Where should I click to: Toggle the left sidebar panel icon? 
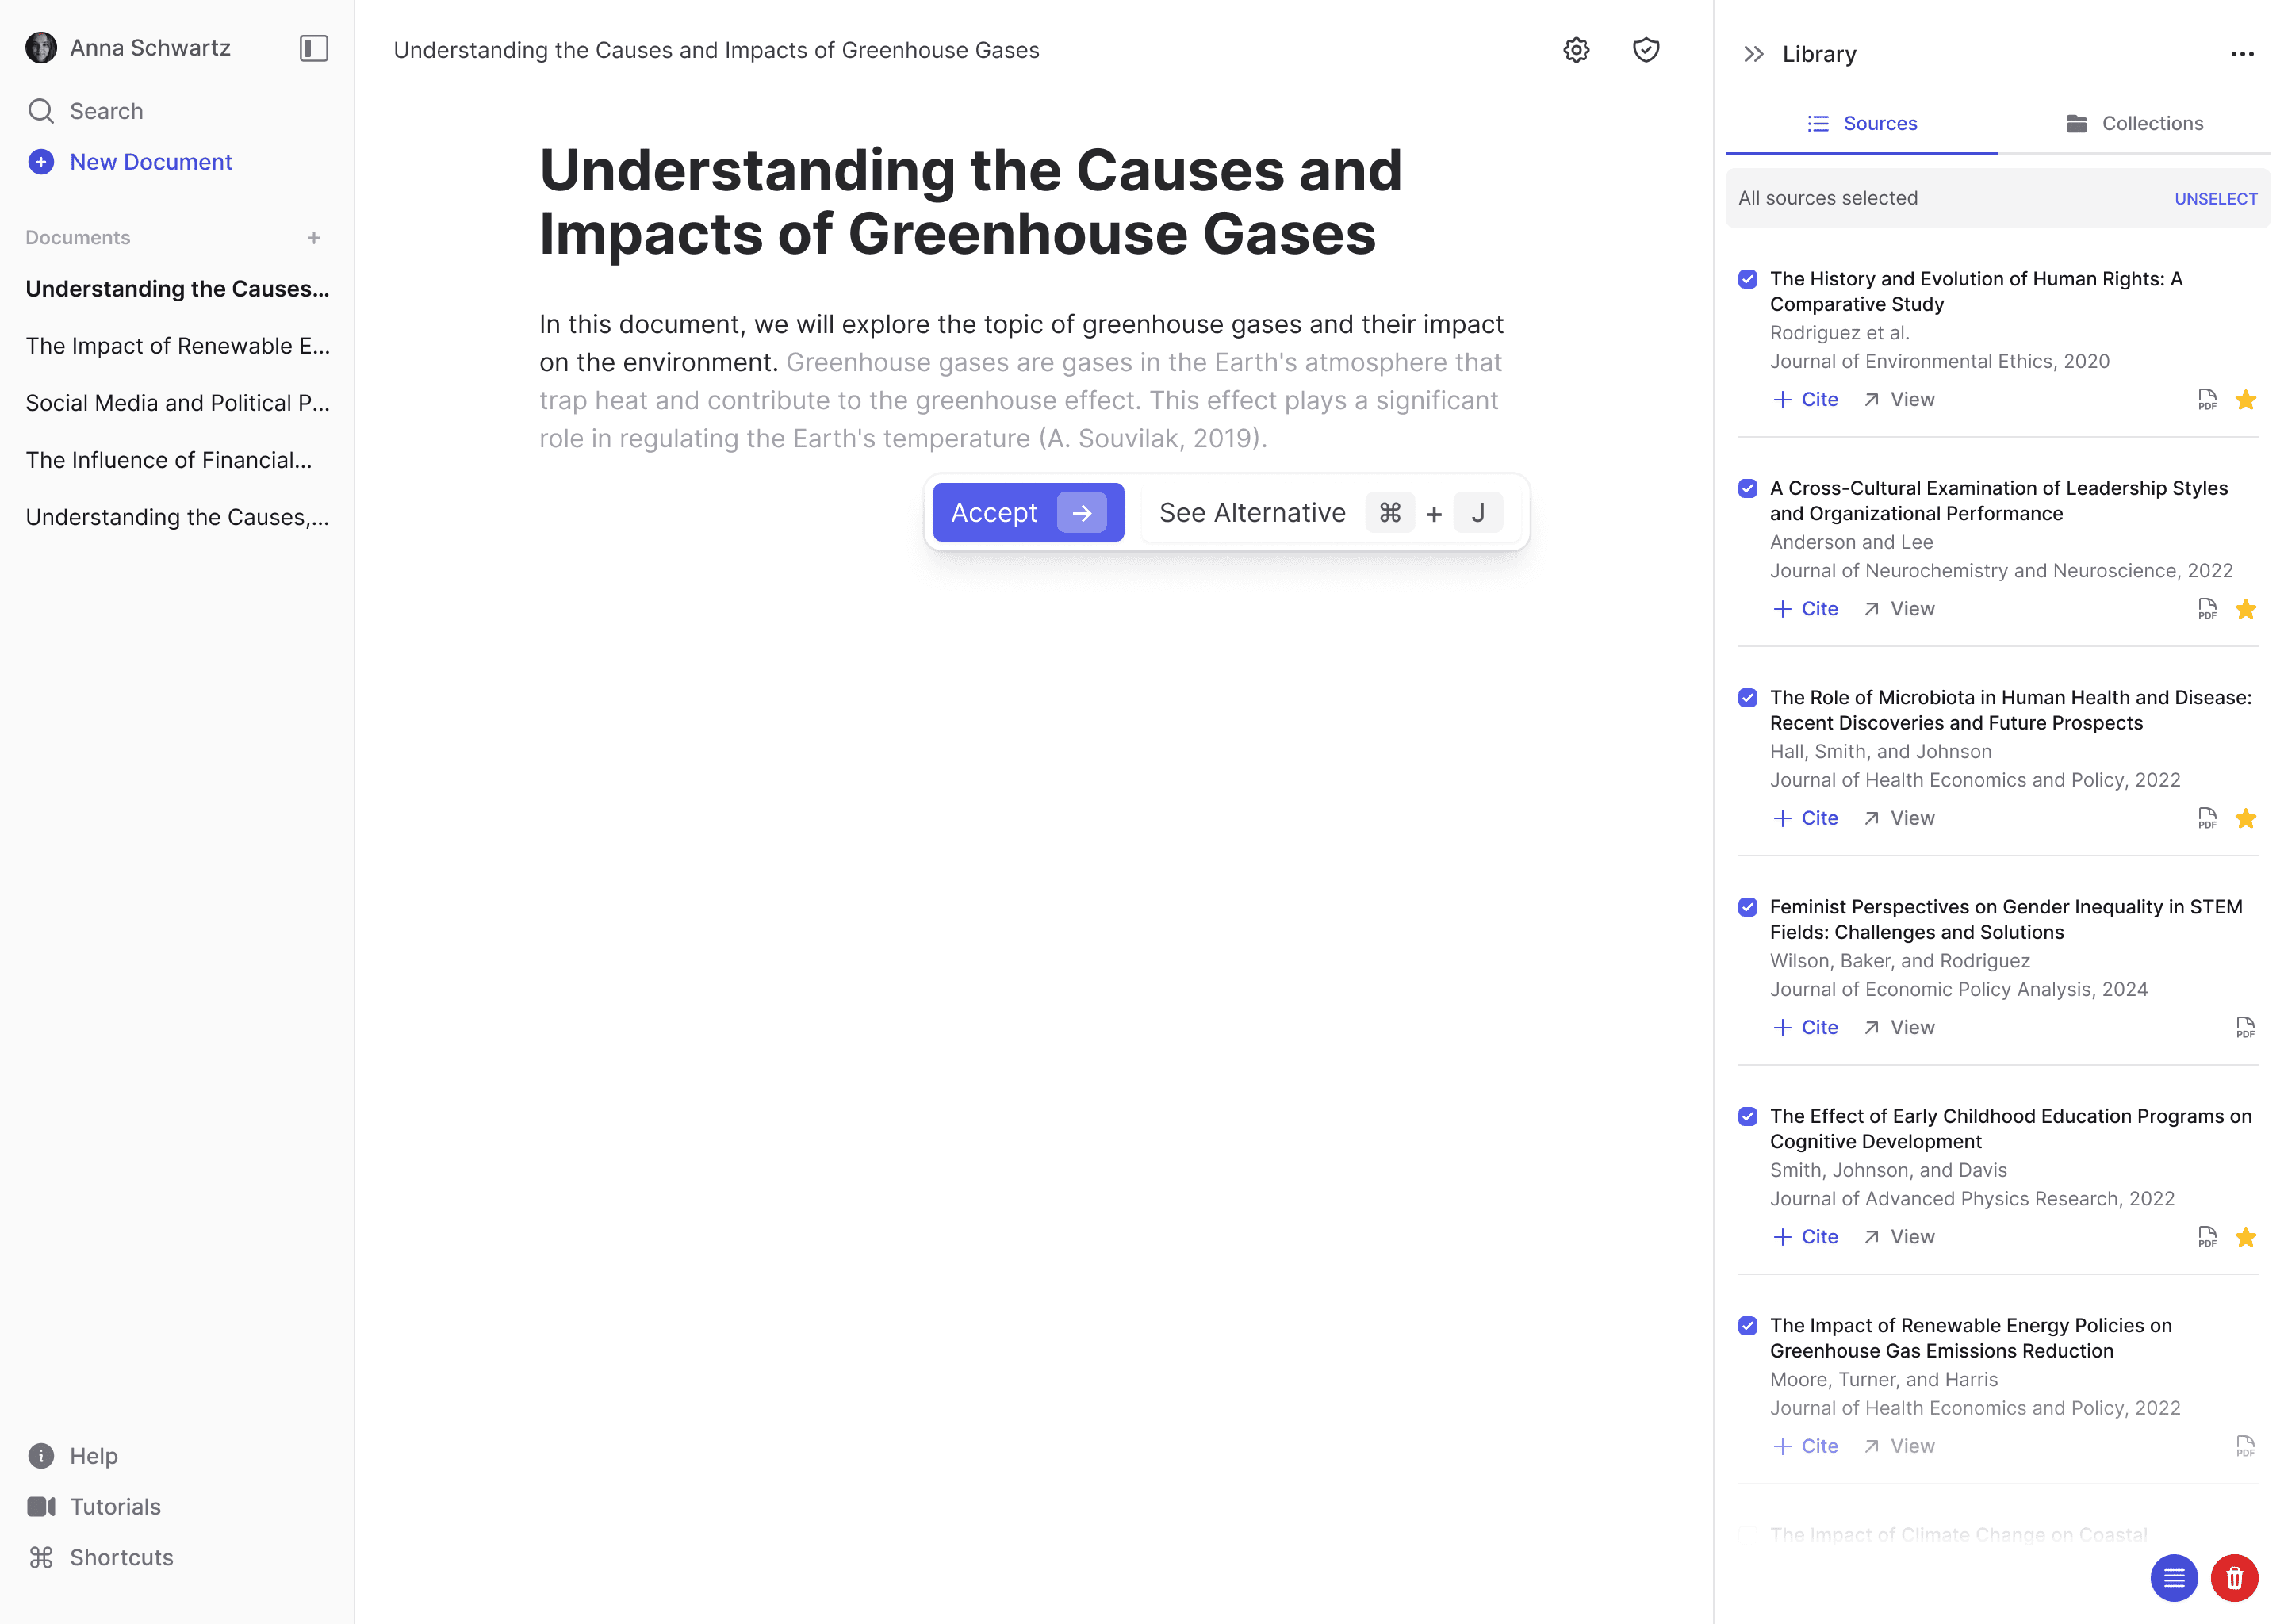coord(313,48)
